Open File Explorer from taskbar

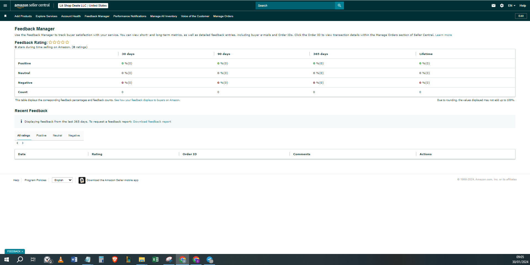pos(142,259)
